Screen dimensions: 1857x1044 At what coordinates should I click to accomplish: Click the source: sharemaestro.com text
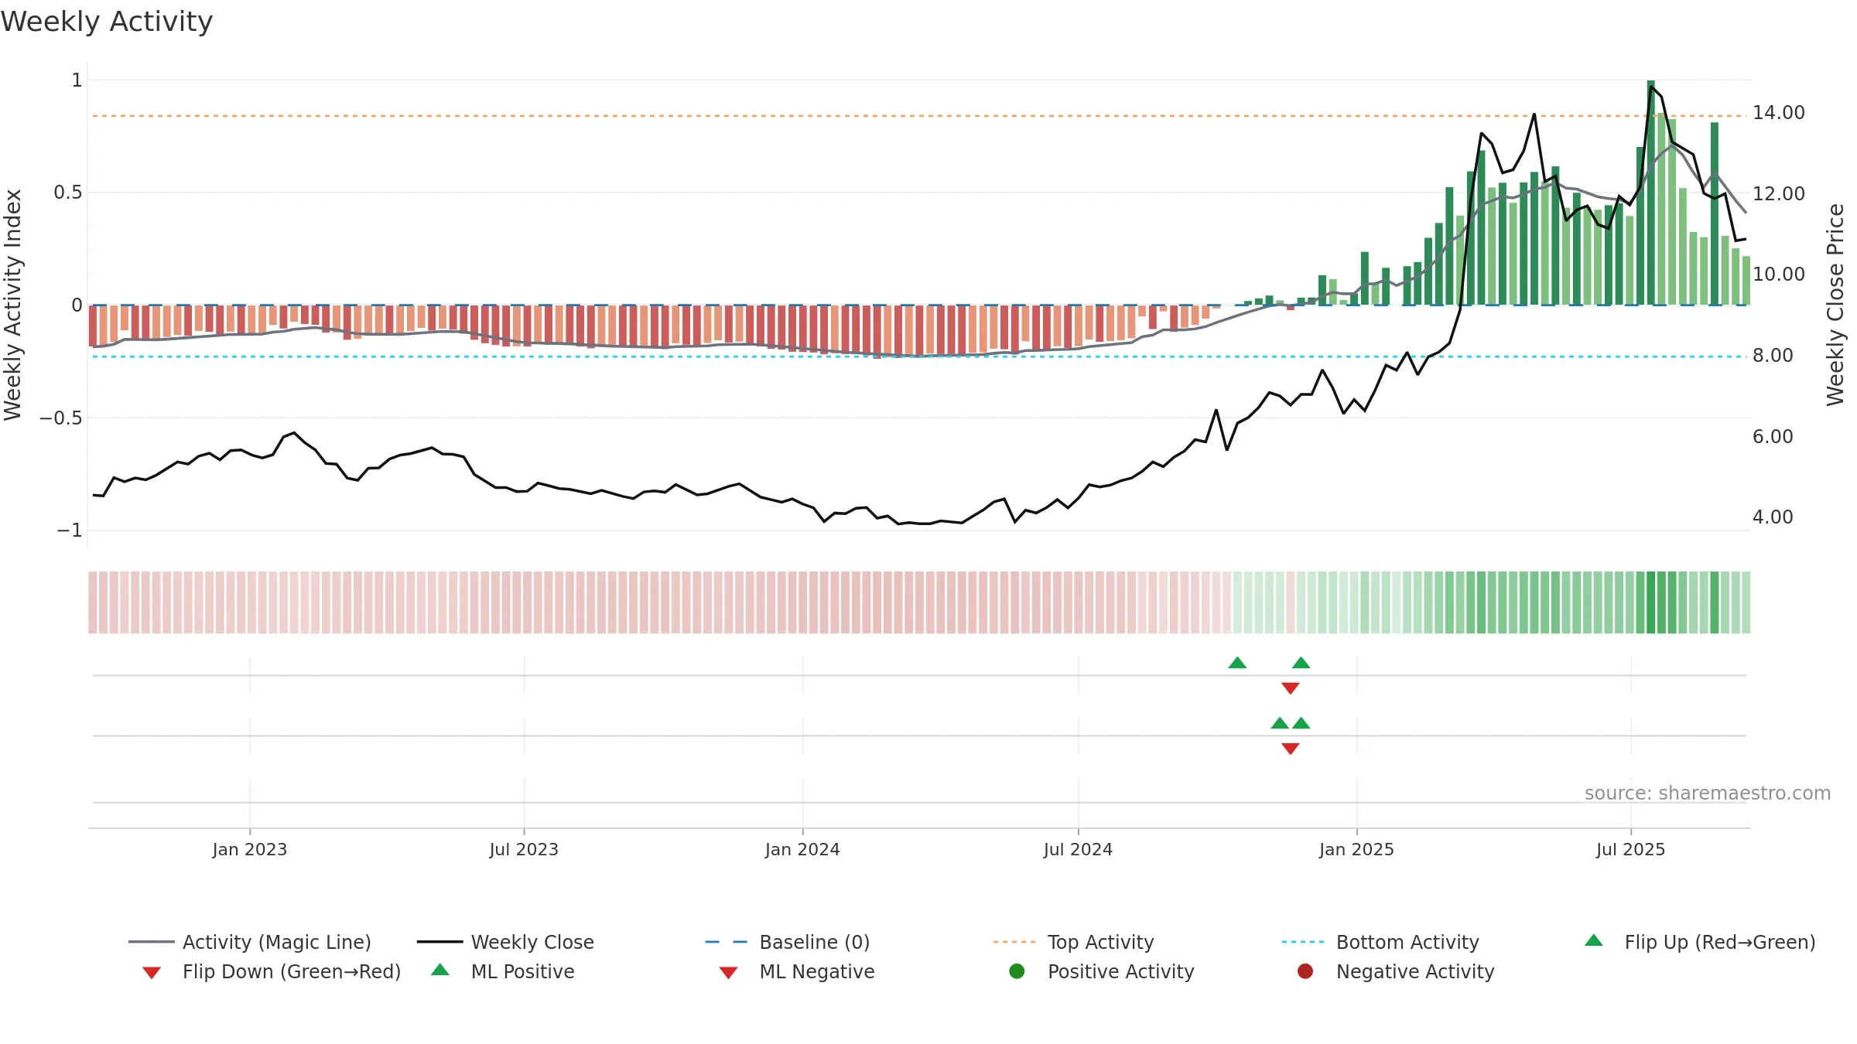click(x=1708, y=793)
